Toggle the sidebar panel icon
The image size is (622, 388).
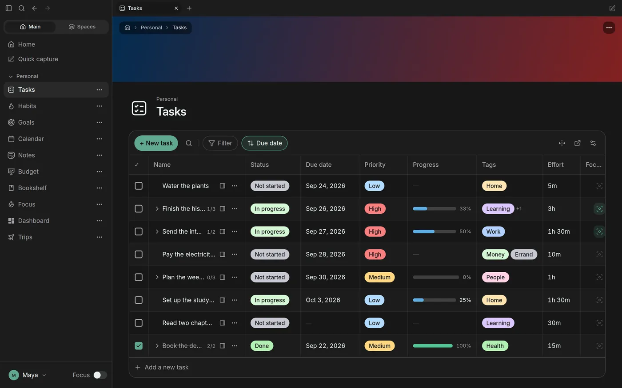click(8, 8)
